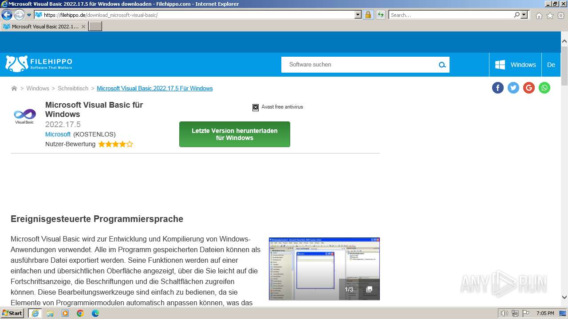Open Internet Explorer from taskbar
Image resolution: width=568 pixels, height=319 pixels.
tap(35, 313)
